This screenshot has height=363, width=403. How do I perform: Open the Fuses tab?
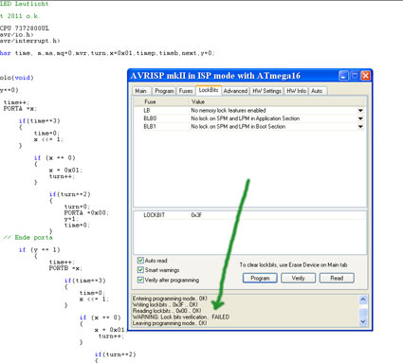click(x=186, y=91)
